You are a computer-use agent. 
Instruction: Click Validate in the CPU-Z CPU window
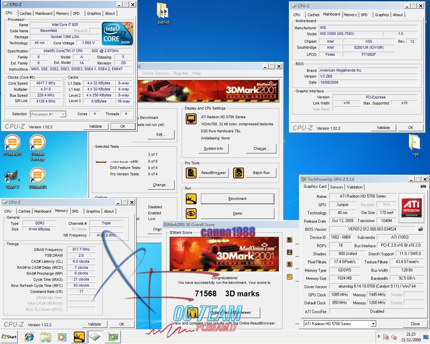pyautogui.click(x=95, y=126)
